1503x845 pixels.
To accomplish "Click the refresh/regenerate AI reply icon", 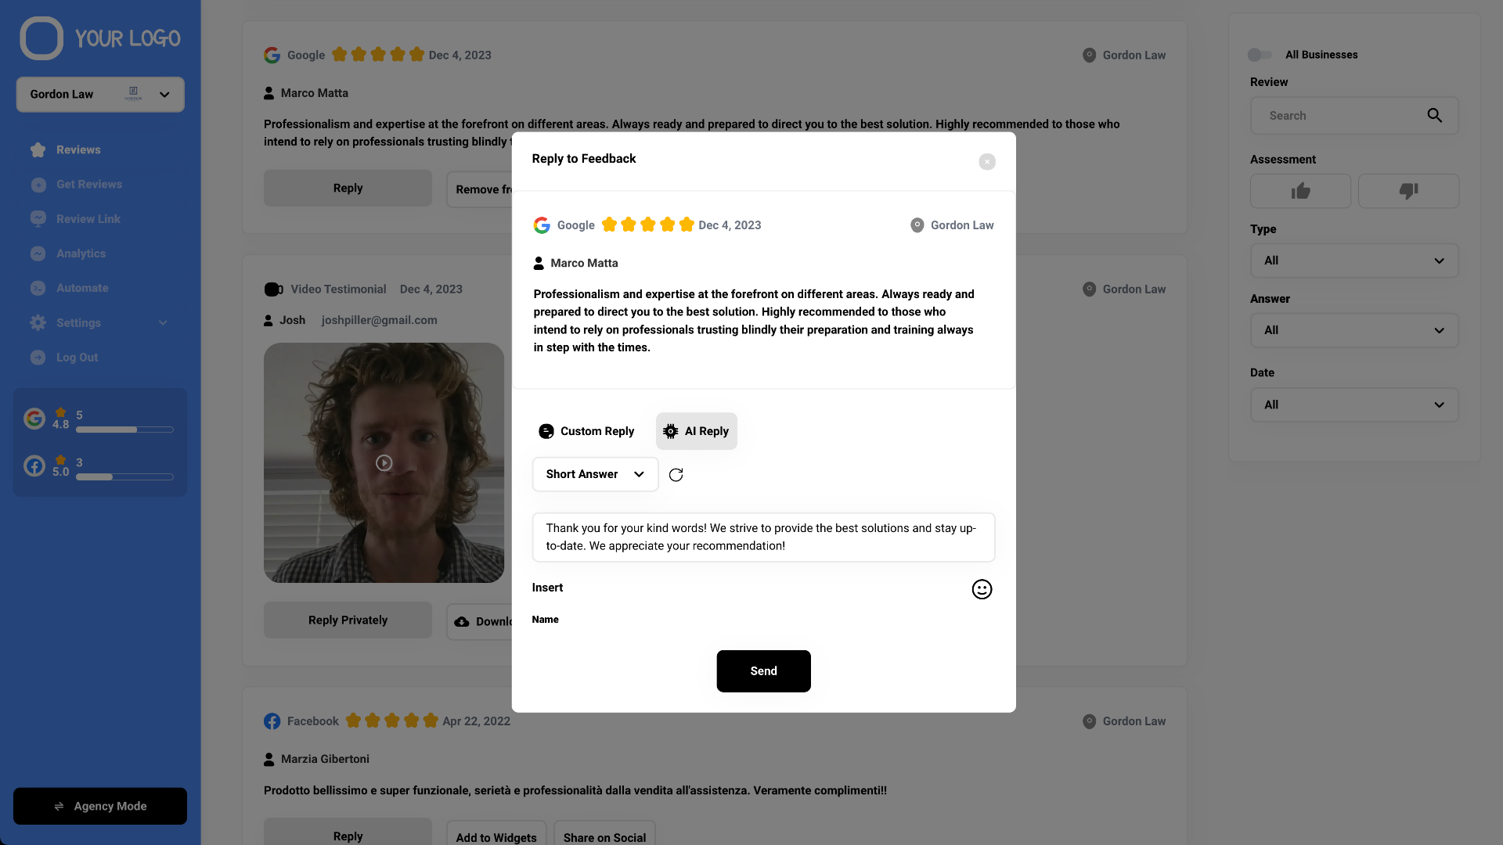I will coord(675,473).
